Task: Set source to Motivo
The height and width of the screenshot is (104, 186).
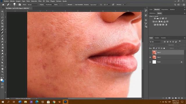Action: (56, 5)
